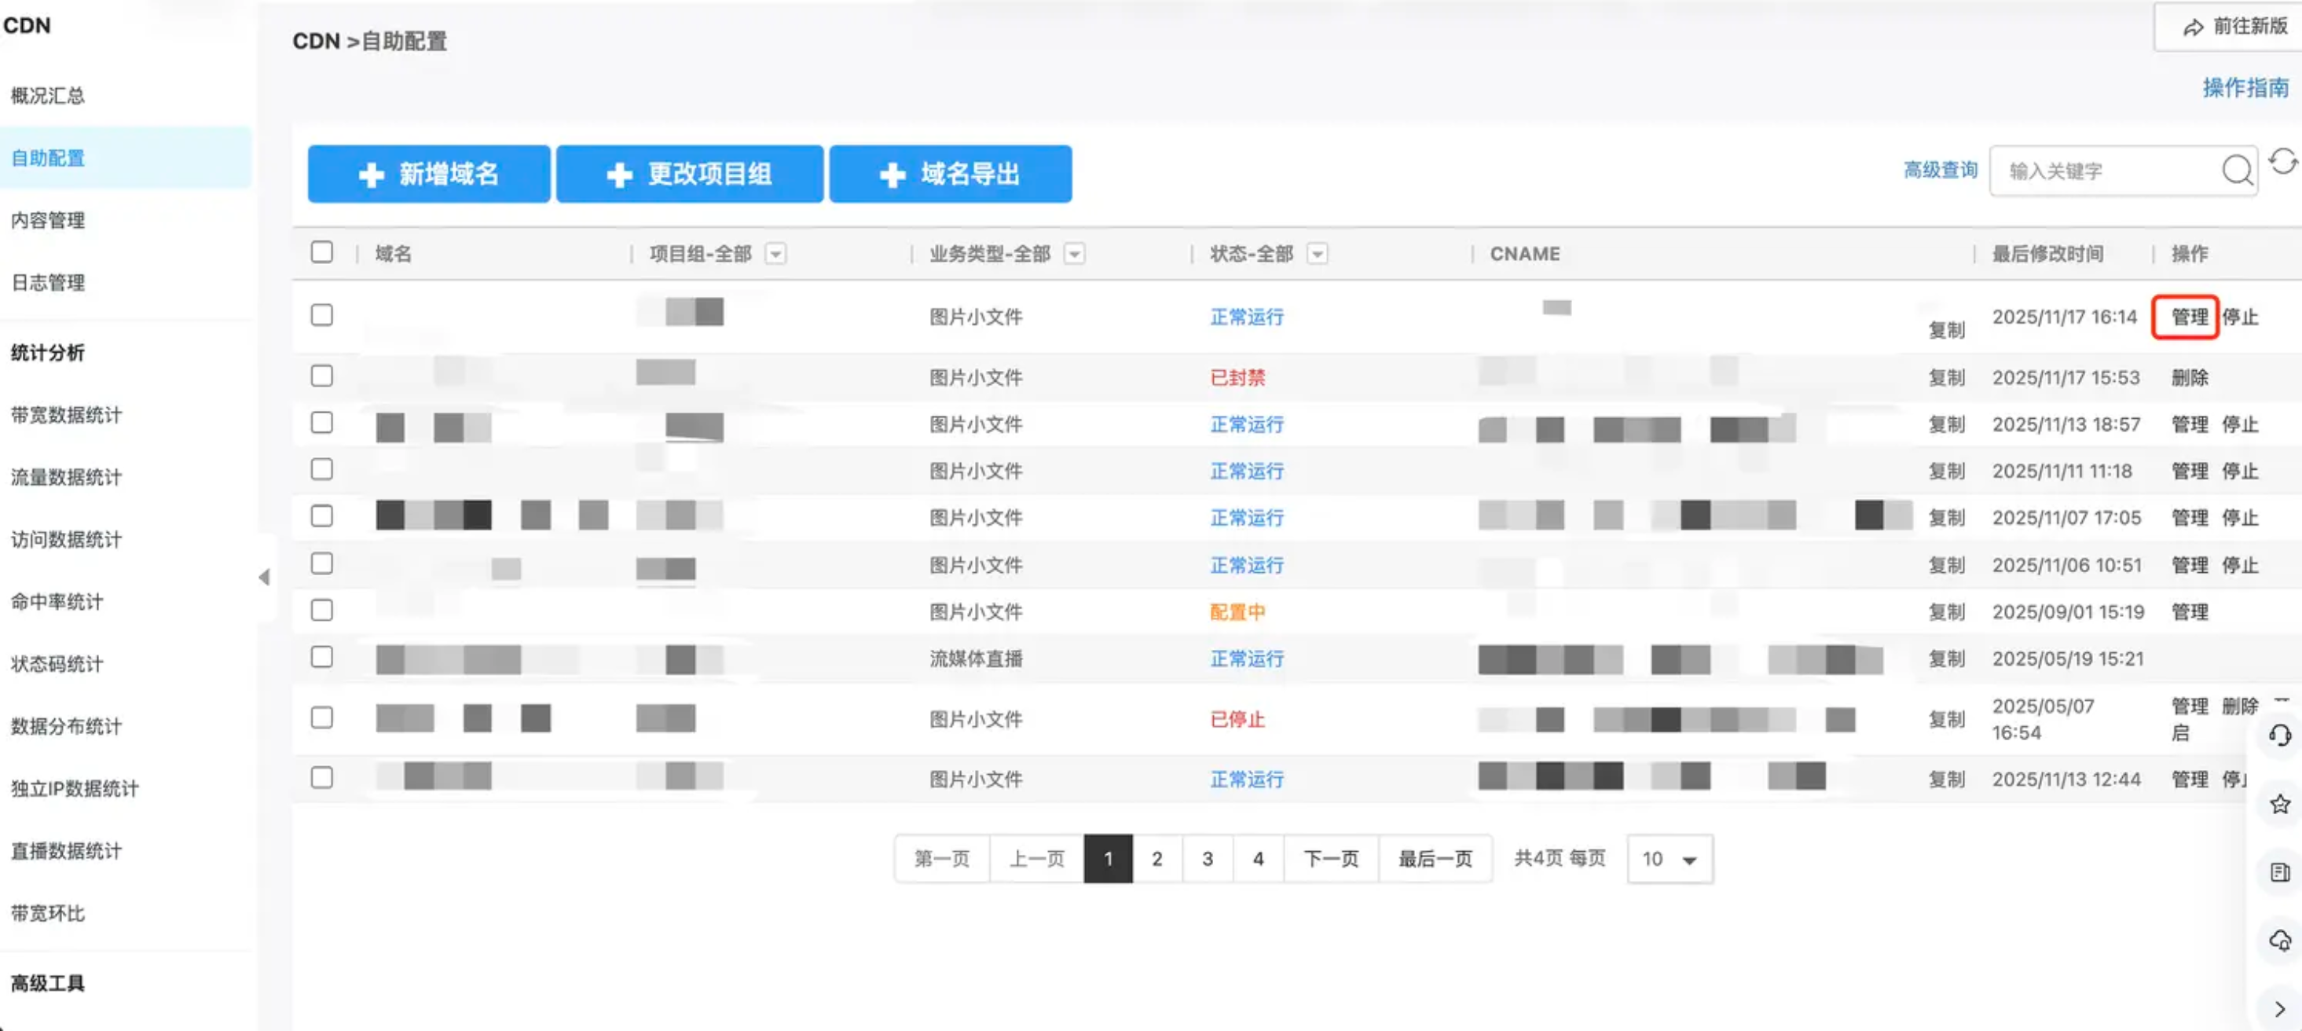Check the 已封禁 status row checkbox

[321, 376]
